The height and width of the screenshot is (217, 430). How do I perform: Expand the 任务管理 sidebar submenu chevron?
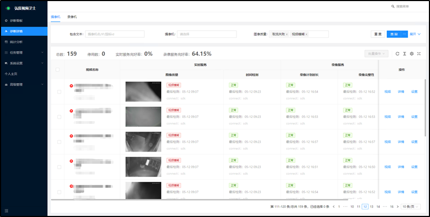(43, 52)
